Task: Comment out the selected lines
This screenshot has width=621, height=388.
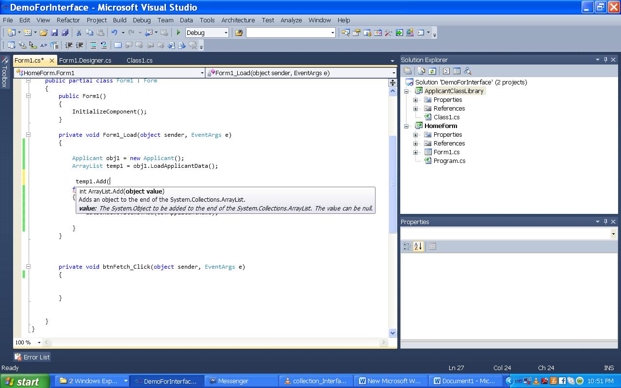Action: pos(93,45)
